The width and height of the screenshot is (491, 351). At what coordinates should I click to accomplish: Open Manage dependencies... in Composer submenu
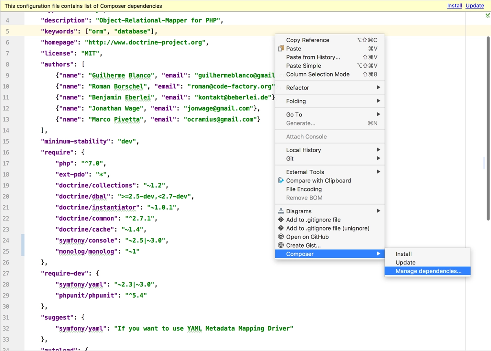click(x=427, y=271)
